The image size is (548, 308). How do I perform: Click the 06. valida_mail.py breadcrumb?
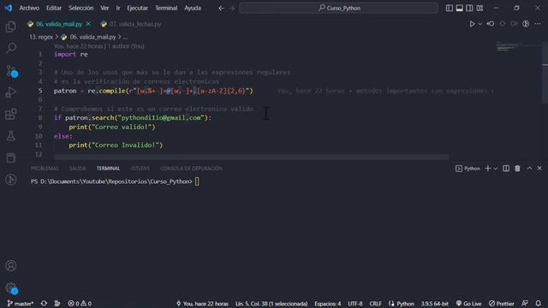pyautogui.click(x=92, y=37)
